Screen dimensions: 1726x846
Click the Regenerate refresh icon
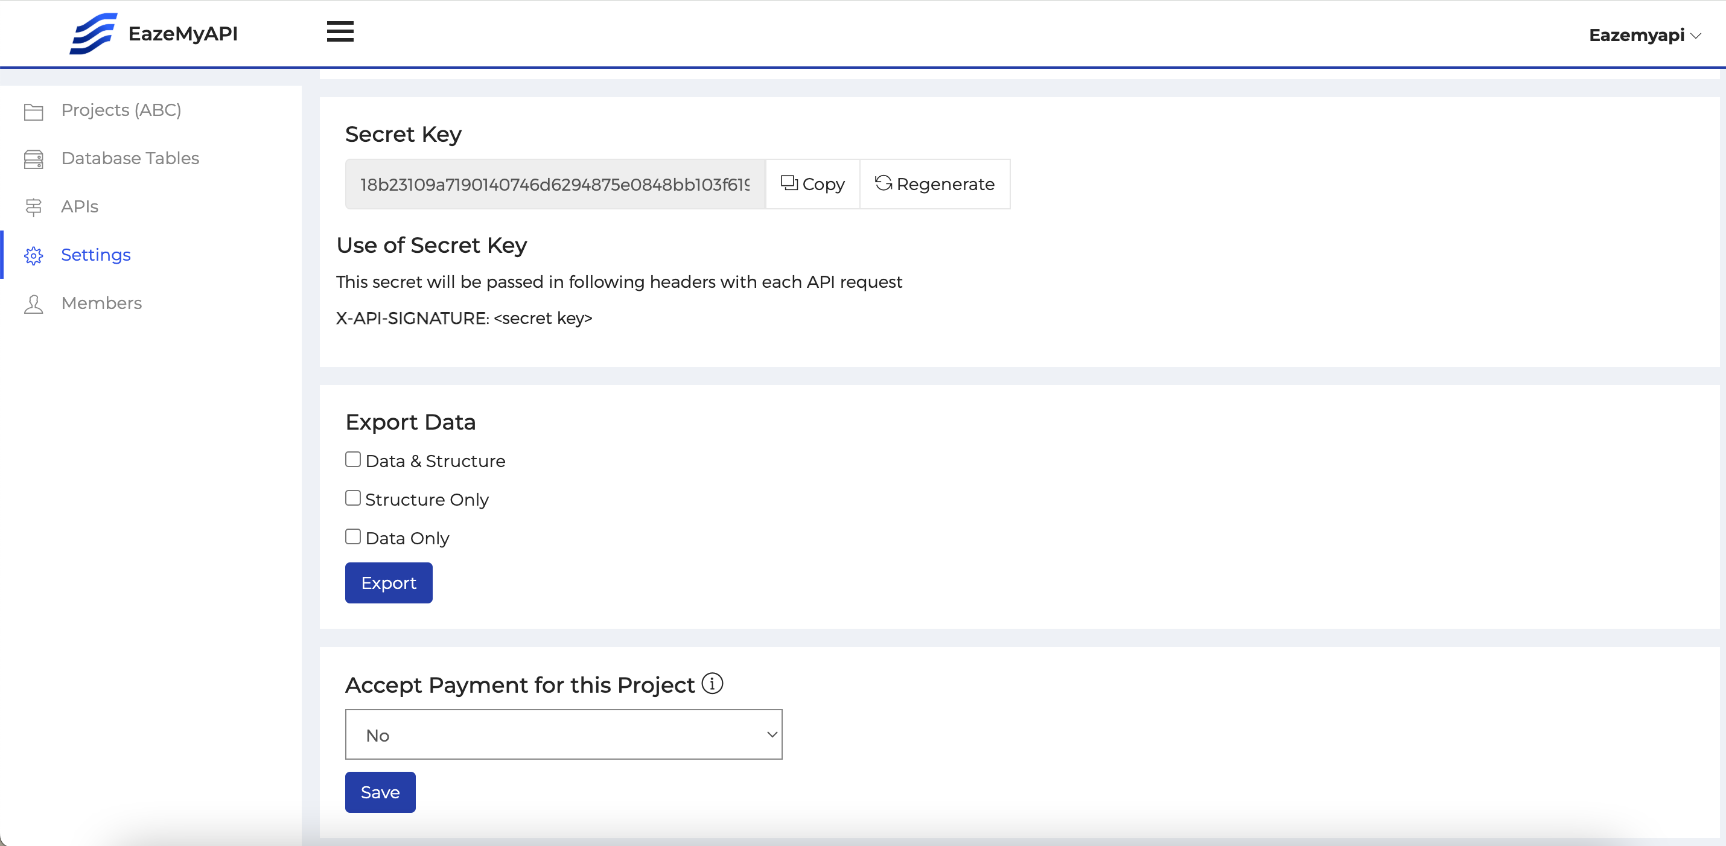(x=882, y=183)
